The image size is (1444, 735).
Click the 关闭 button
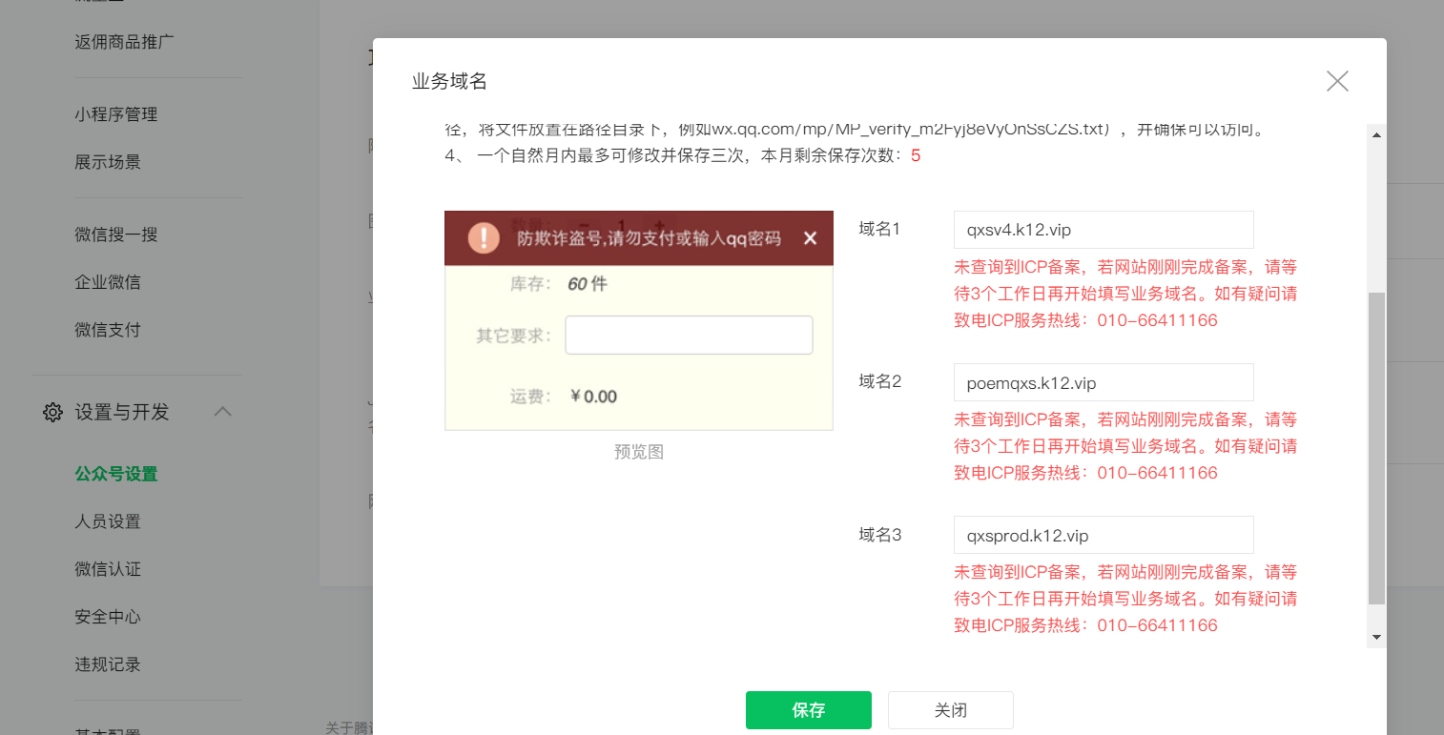950,710
